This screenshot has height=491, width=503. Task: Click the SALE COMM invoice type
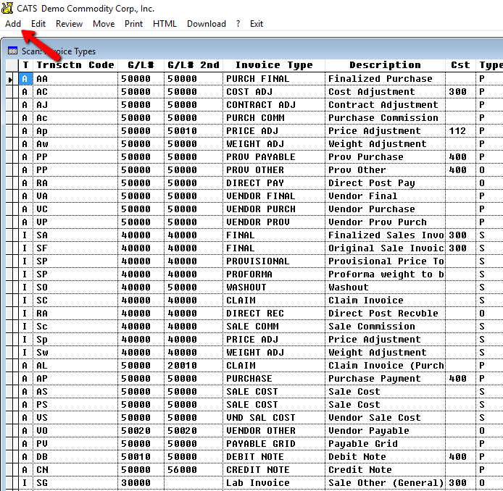[274, 327]
